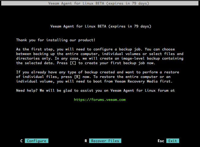Click the C hotkey label
200x147 pixels.
point(21,141)
